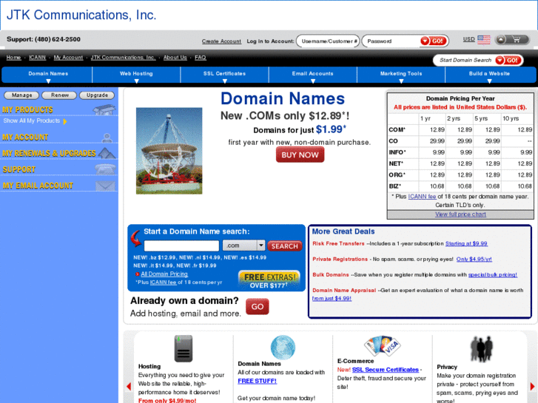Click the Privacy silhouettes icon
Image resolution: width=538 pixels, height=403 pixels.
point(481,349)
